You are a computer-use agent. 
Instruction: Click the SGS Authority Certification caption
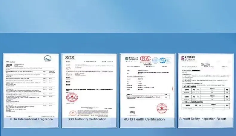[87, 119]
